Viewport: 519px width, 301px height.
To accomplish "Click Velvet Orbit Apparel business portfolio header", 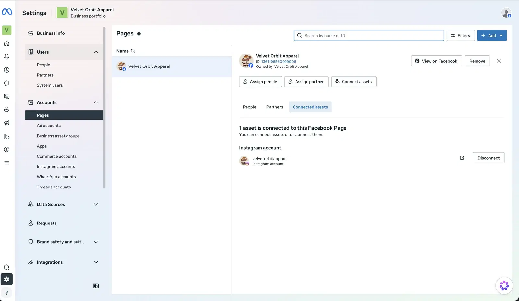I will coord(85,13).
